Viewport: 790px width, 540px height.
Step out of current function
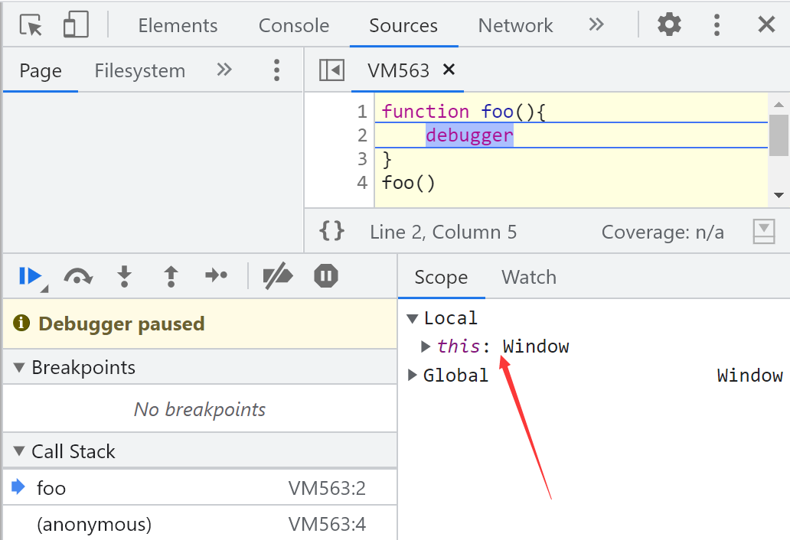(171, 276)
